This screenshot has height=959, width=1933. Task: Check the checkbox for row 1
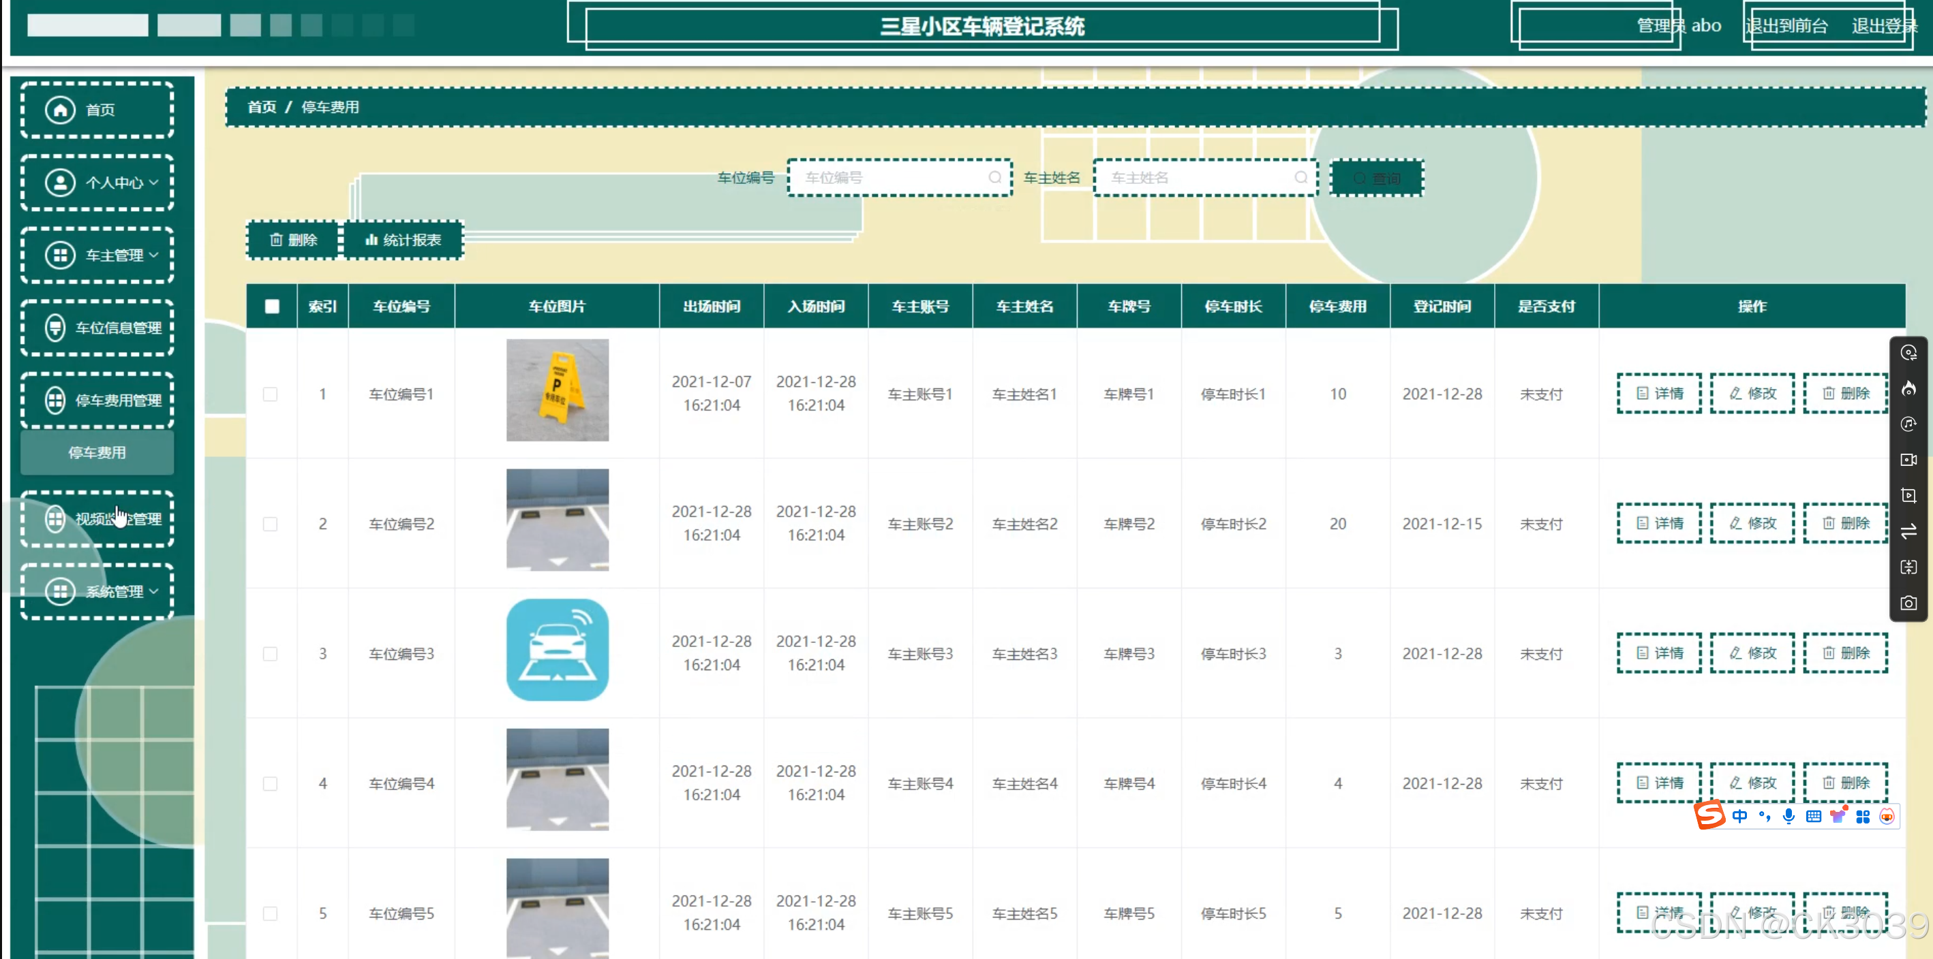(270, 394)
